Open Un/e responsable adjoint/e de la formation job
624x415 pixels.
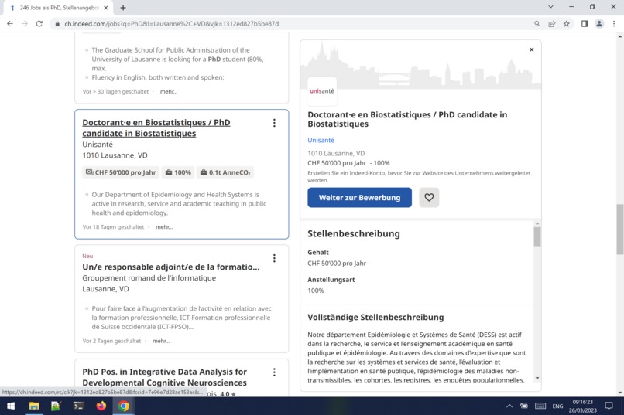(x=171, y=267)
